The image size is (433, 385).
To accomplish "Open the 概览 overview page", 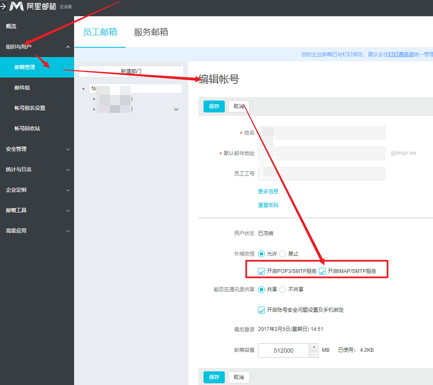I will click(11, 26).
